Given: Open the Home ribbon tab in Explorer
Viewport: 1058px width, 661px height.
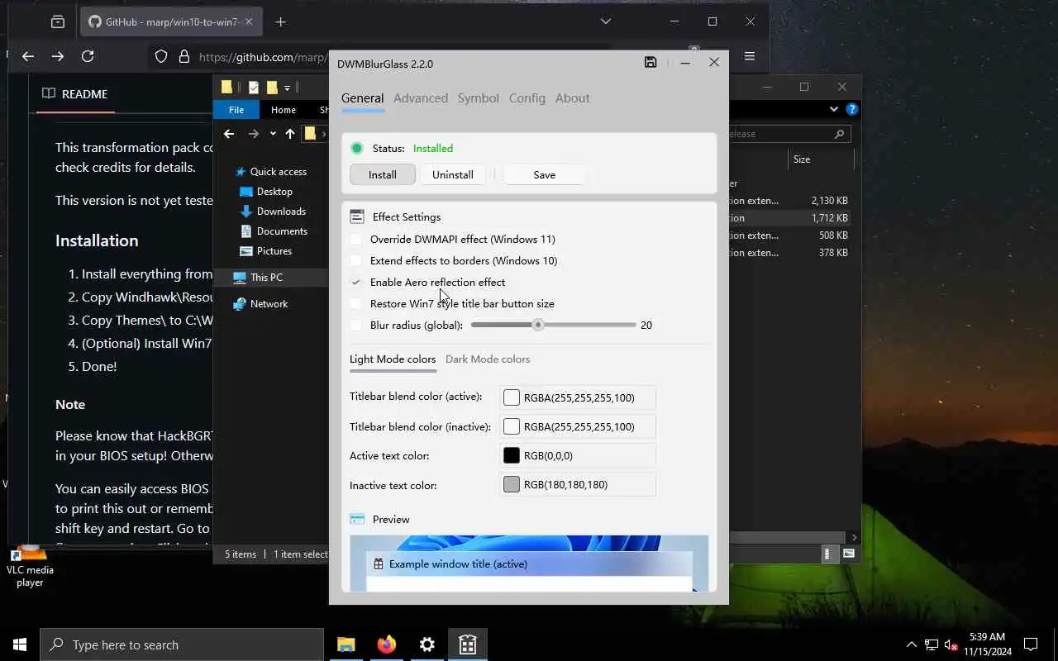Looking at the screenshot, I should pyautogui.click(x=284, y=109).
